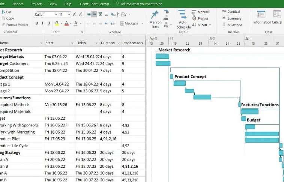
Task: Select the Format Painter brush icon
Action: click(3, 25)
